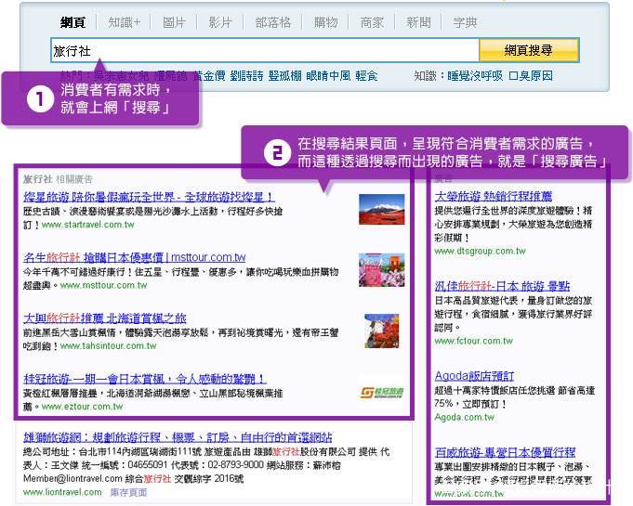Open the 庫存頁面 cached page link

click(128, 492)
